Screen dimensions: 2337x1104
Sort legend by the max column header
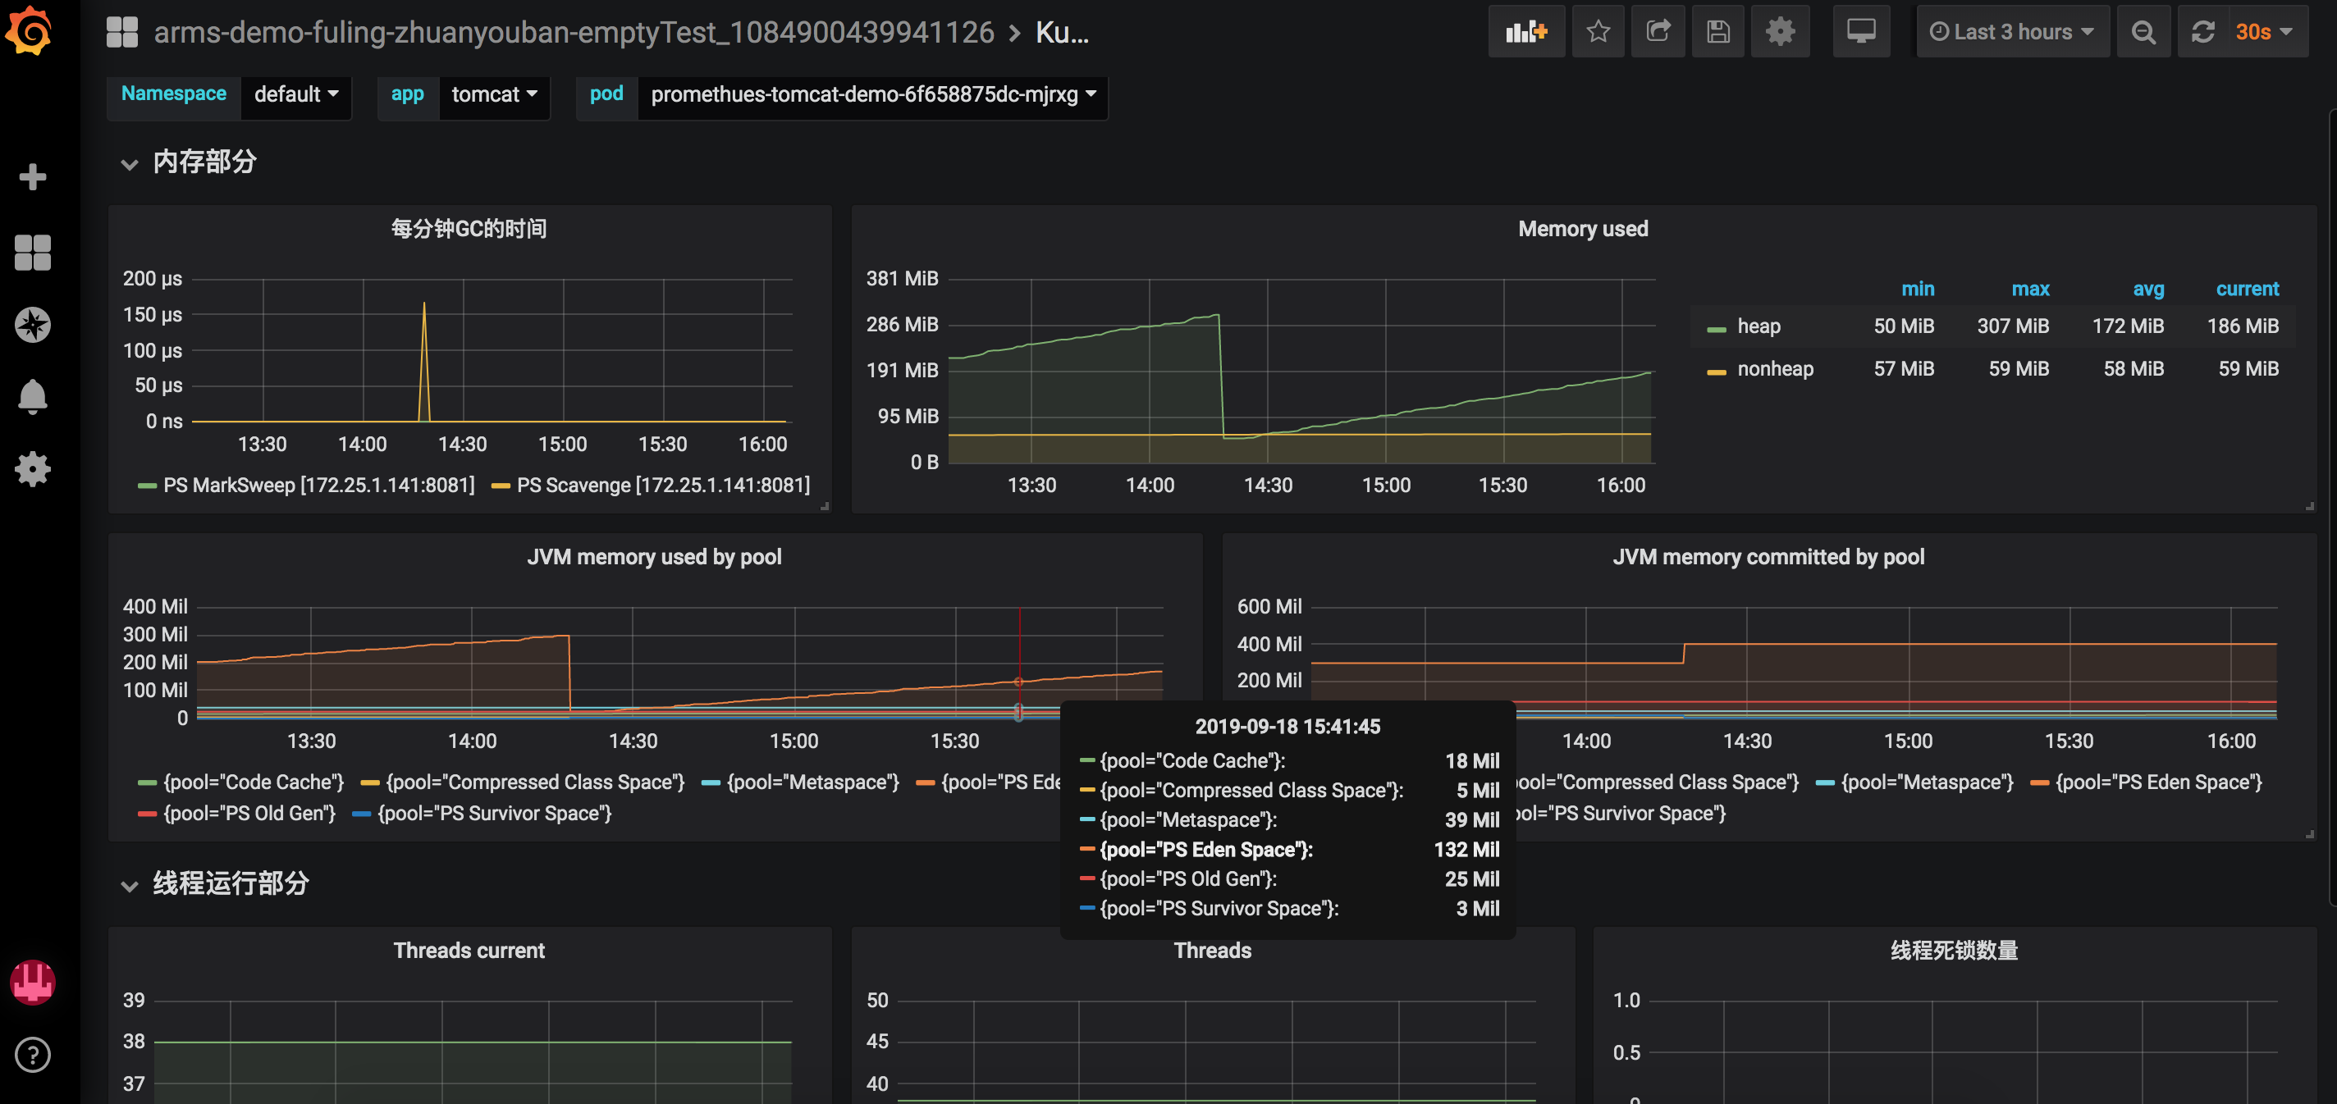[2029, 290]
